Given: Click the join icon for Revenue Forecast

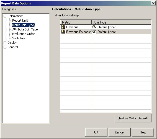Looking at the screenshot, I should pyautogui.click(x=94, y=32).
